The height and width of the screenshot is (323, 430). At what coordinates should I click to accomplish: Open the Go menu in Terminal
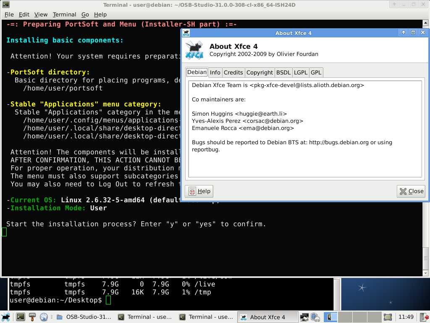pyautogui.click(x=85, y=15)
